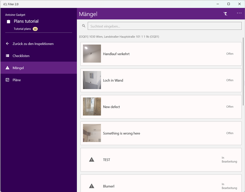The width and height of the screenshot is (245, 192).
Task: Focus the Suchtext eingeben search field
Action: coord(165,26)
